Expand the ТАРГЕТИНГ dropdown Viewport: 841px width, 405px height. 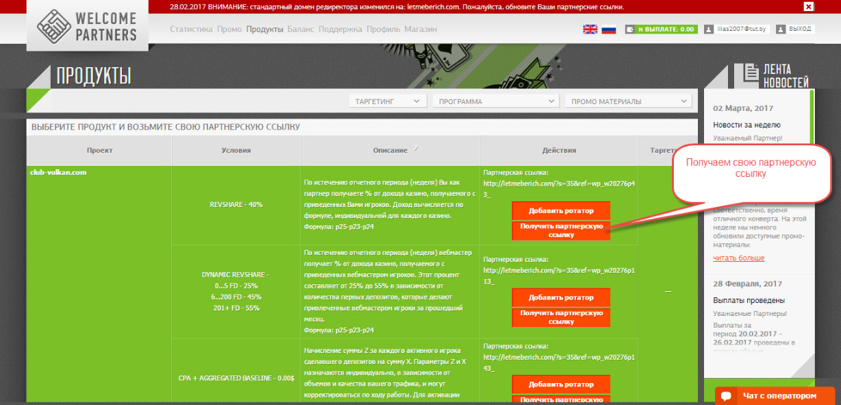[x=388, y=101]
